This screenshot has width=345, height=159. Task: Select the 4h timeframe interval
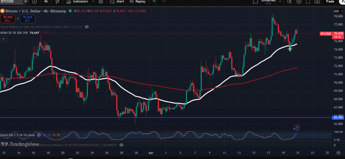[x=46, y=1]
